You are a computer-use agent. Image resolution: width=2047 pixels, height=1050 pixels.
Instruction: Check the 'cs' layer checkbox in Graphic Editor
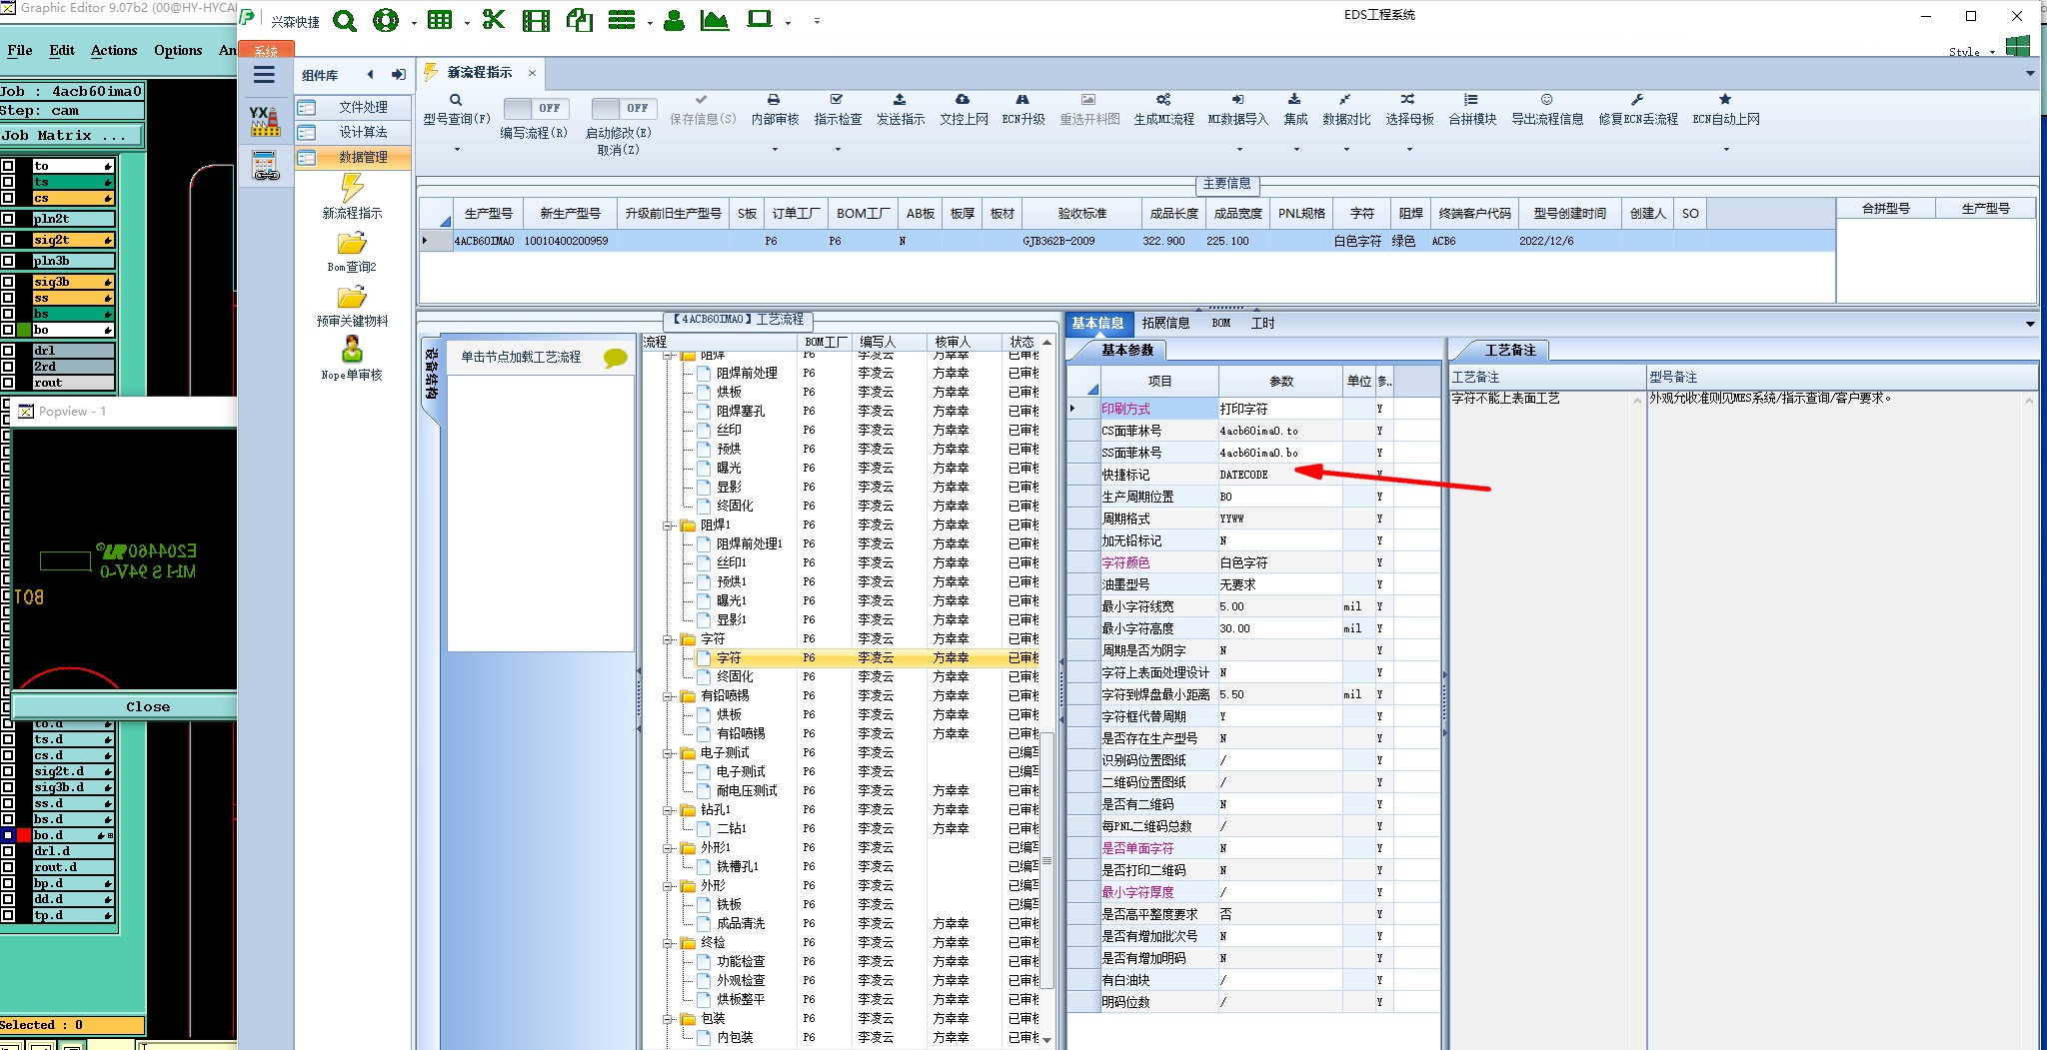[x=8, y=198]
